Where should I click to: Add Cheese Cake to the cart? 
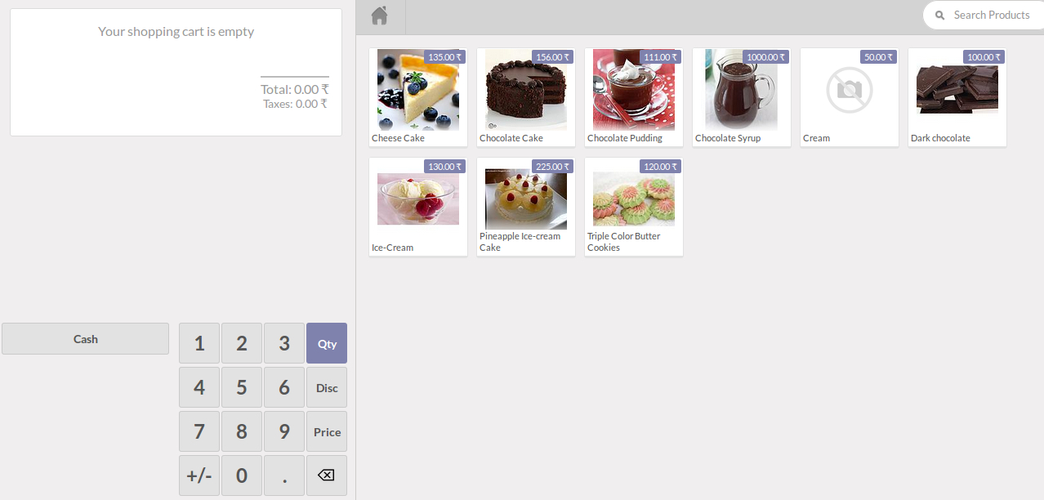point(418,97)
